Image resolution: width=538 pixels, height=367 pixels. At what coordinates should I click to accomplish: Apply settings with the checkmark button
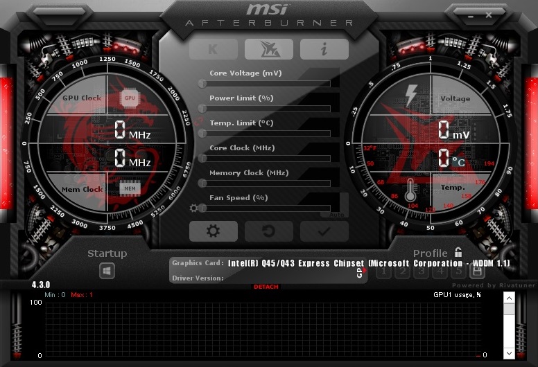pos(324,231)
